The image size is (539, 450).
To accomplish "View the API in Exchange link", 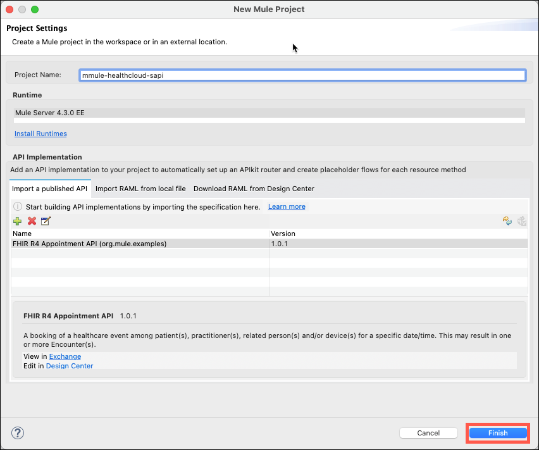I will pyautogui.click(x=65, y=356).
